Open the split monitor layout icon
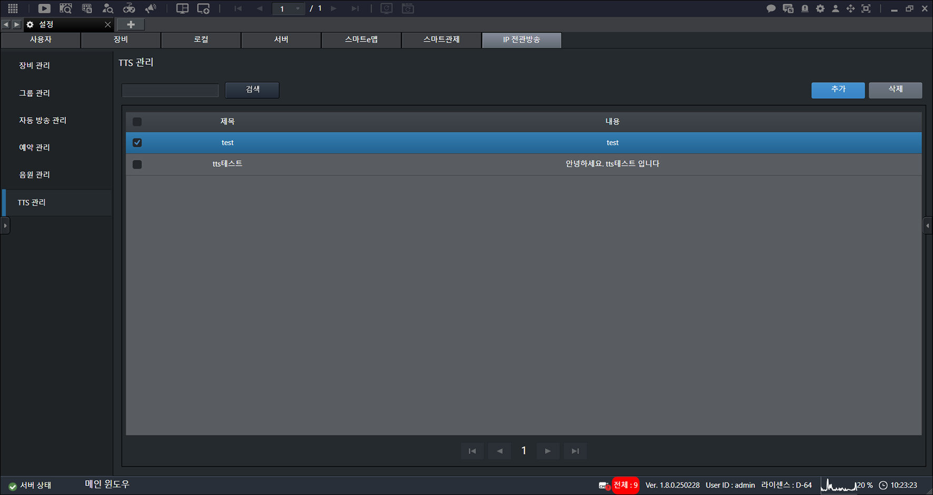This screenshot has width=933, height=495. point(182,8)
